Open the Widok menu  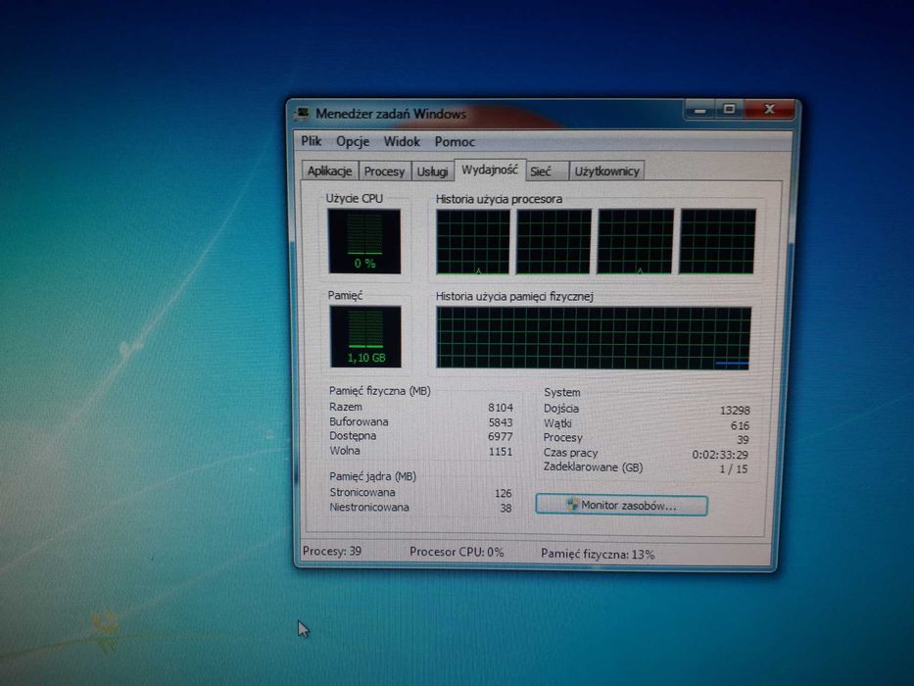[x=402, y=142]
